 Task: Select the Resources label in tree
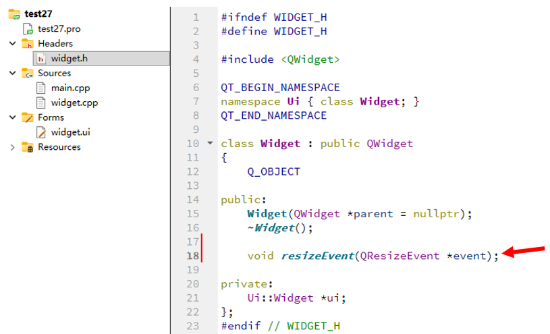[x=59, y=147]
